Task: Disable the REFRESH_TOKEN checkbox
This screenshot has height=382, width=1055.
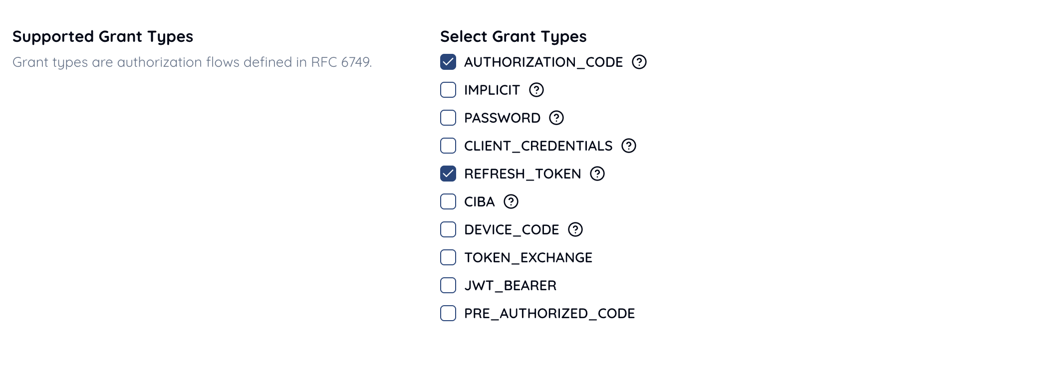Action: point(448,174)
